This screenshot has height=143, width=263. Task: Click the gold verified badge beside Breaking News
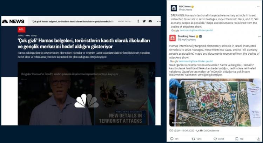(x=197, y=36)
